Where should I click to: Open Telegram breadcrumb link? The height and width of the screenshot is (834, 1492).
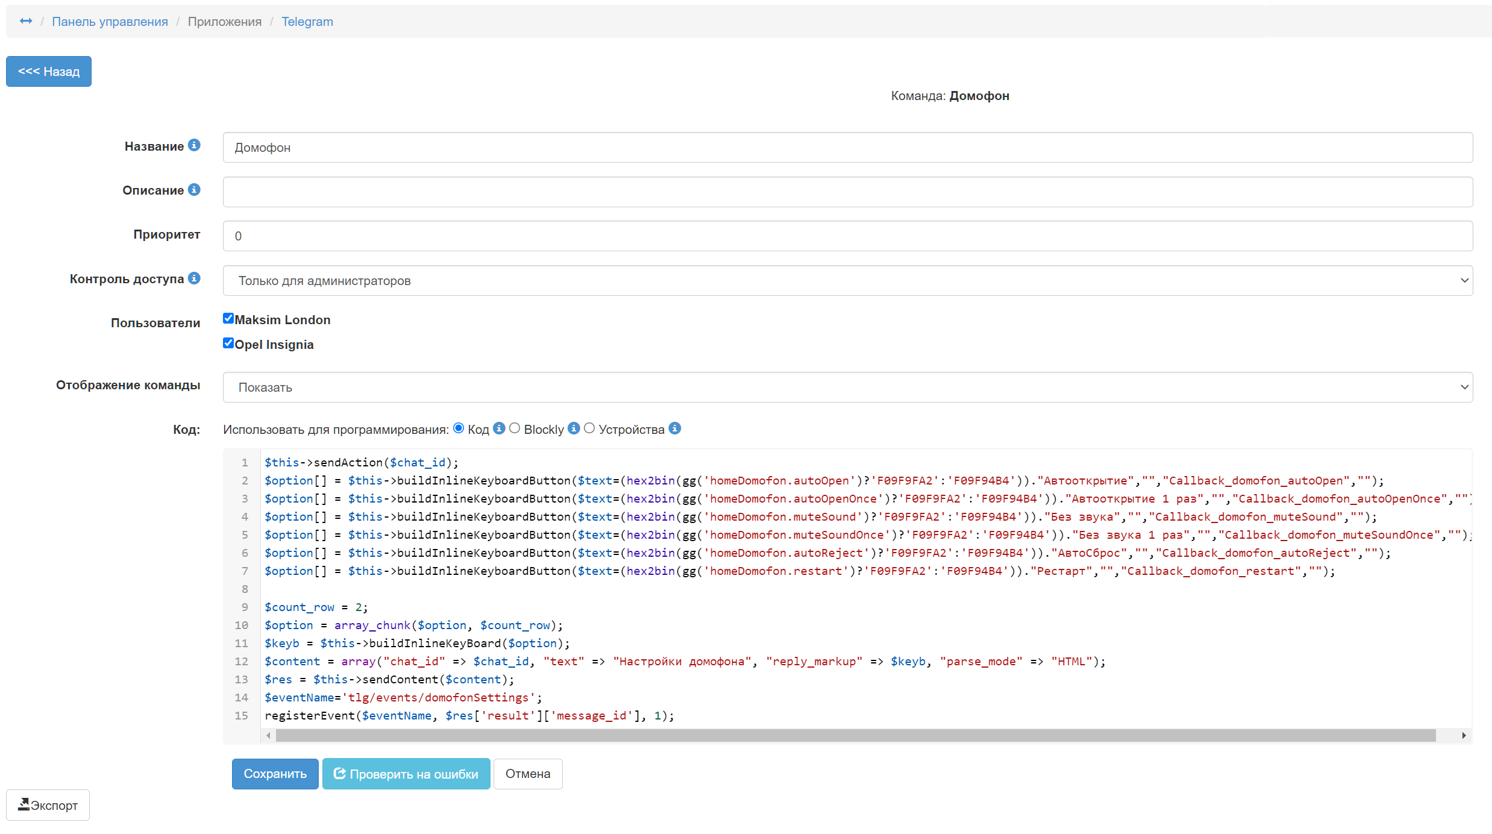pyautogui.click(x=307, y=22)
